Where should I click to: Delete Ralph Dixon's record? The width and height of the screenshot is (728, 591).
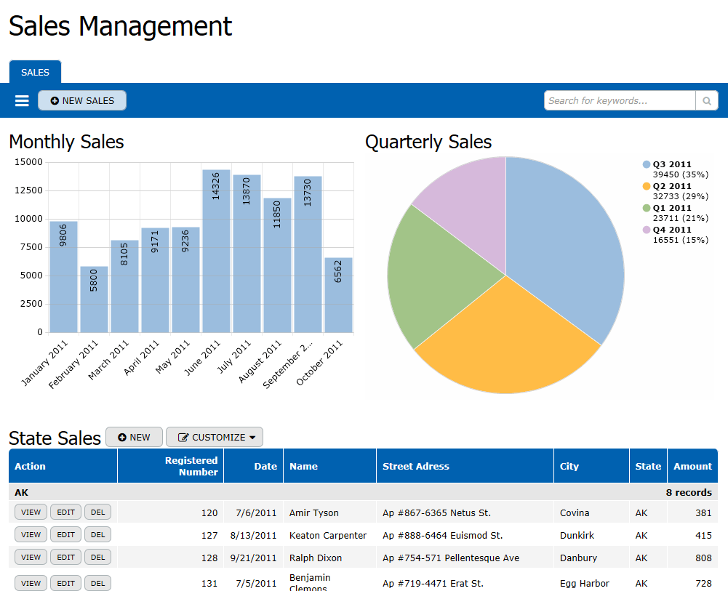click(97, 558)
